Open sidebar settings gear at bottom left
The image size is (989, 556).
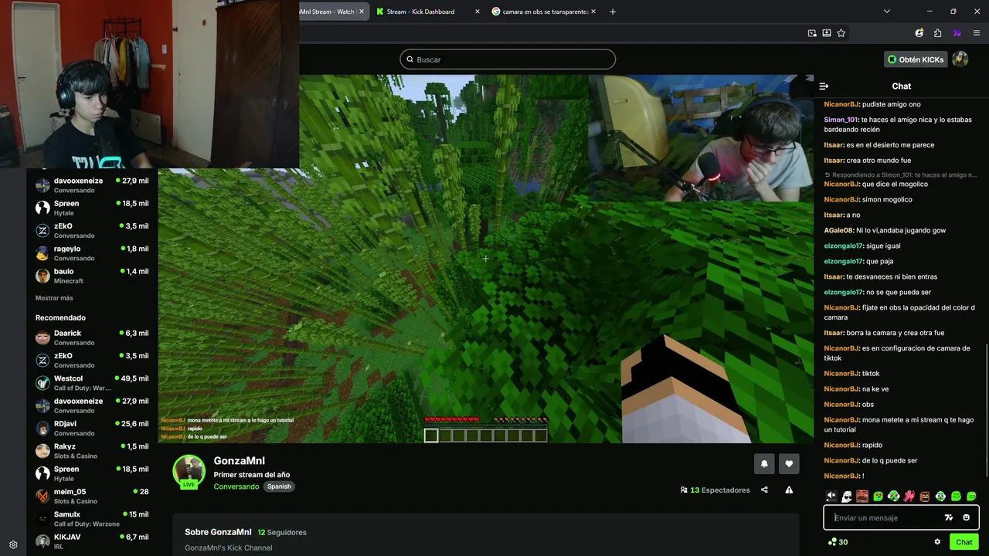tap(13, 544)
